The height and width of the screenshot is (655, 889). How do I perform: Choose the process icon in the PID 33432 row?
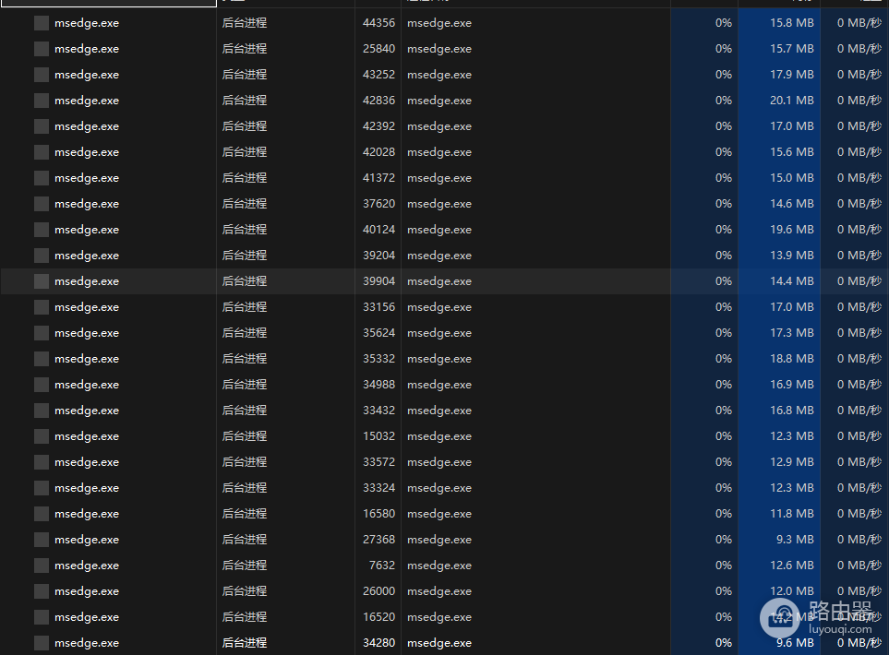pos(42,411)
